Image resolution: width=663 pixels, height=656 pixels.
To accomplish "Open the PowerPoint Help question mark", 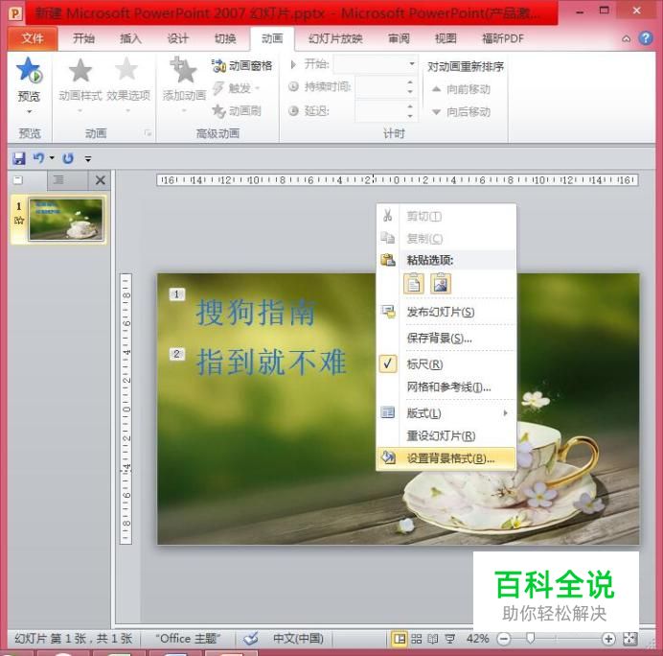I will pyautogui.click(x=646, y=38).
